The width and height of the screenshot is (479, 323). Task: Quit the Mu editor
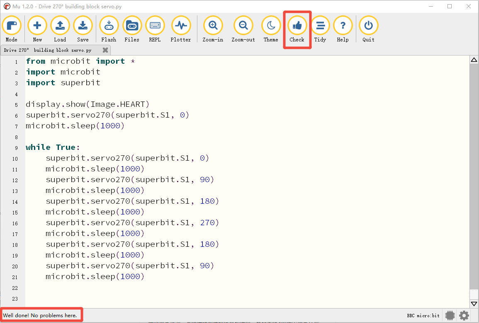[368, 29]
